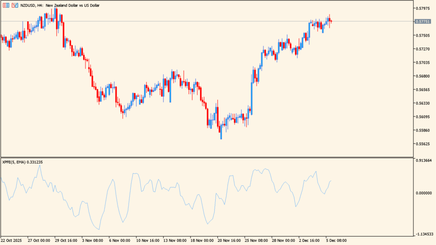Click the XPFE(5, EMA) indicator label
The height and width of the screenshot is (245, 436).
click(x=22, y=162)
